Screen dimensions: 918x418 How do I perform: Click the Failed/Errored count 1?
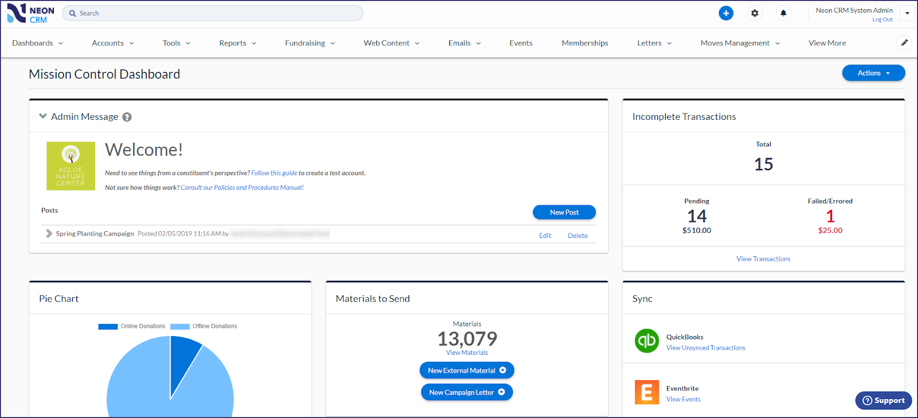click(830, 216)
